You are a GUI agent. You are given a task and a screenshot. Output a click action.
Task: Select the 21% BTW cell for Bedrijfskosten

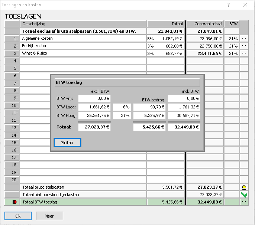232,46
